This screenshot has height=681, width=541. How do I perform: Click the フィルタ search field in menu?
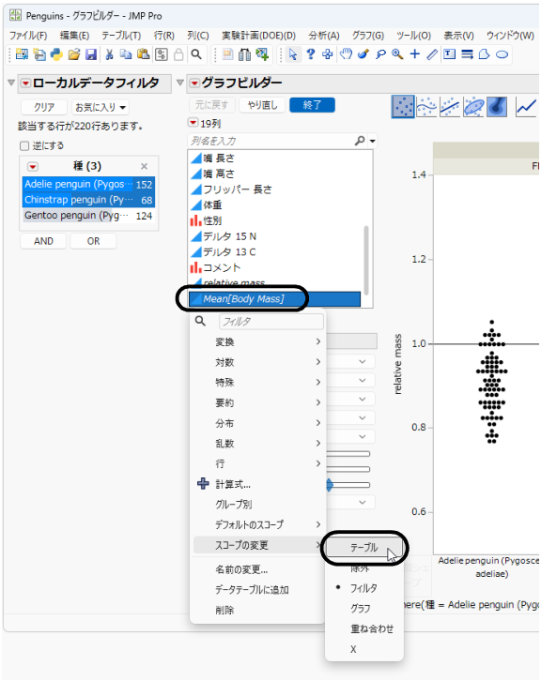(x=271, y=322)
